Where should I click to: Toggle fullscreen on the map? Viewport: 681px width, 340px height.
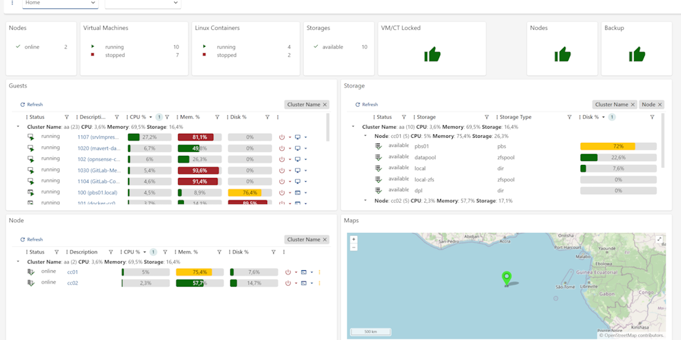coord(659,240)
